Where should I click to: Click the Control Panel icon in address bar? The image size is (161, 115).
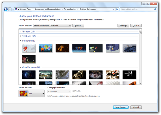pos(16,9)
